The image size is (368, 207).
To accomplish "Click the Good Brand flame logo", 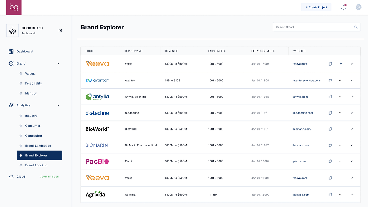I will tap(12, 30).
